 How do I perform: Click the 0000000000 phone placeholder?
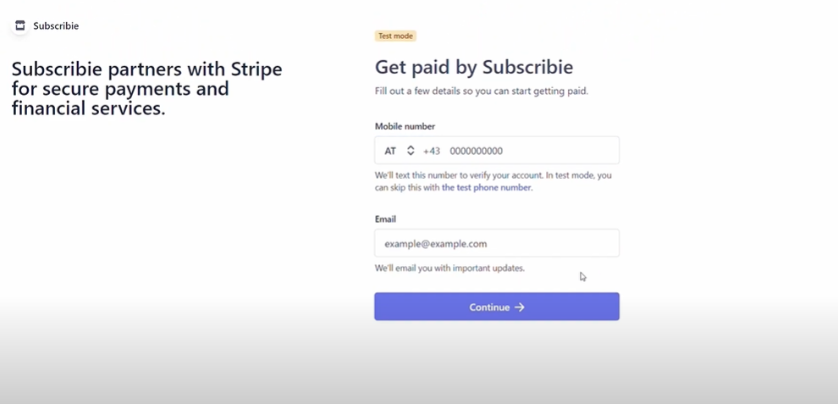tap(477, 151)
